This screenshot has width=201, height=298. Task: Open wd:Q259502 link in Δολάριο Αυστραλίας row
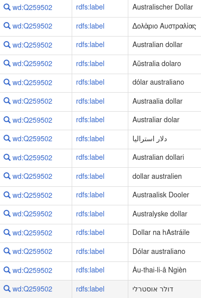32,26
